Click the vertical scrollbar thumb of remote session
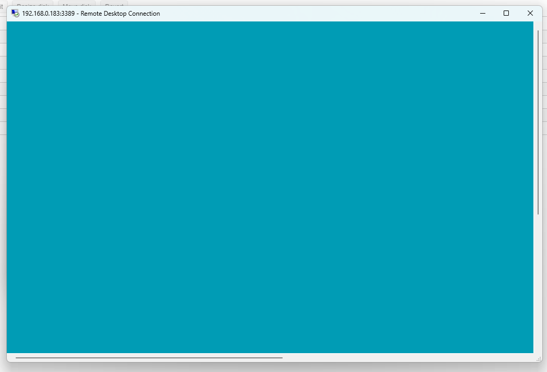Image resolution: width=547 pixels, height=372 pixels. click(538, 122)
